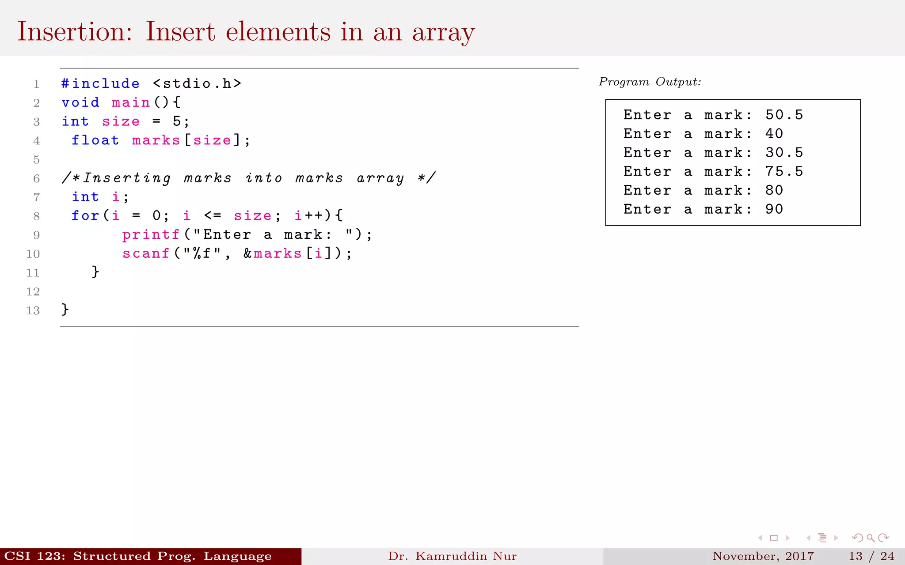Open search with magnifier icon
Screen dimensions: 905x565
871,538
